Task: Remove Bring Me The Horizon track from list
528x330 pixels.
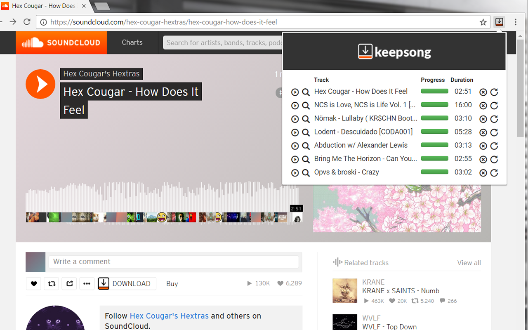Action: (483, 159)
